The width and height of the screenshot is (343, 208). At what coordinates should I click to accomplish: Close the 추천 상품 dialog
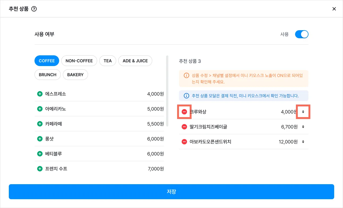coord(334,9)
